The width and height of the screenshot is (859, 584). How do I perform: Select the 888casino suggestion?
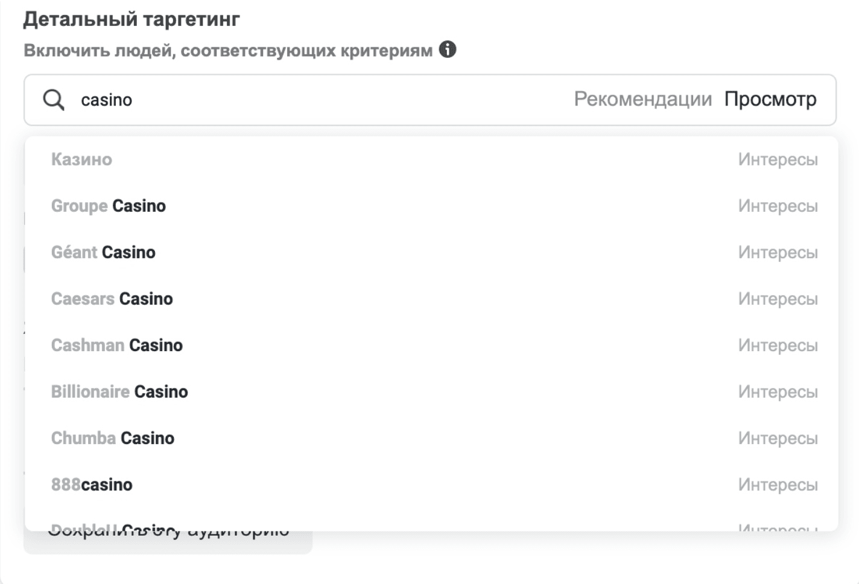pos(431,484)
